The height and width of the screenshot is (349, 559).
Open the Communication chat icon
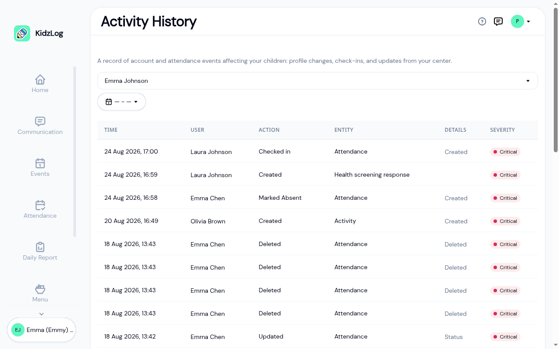point(40,121)
